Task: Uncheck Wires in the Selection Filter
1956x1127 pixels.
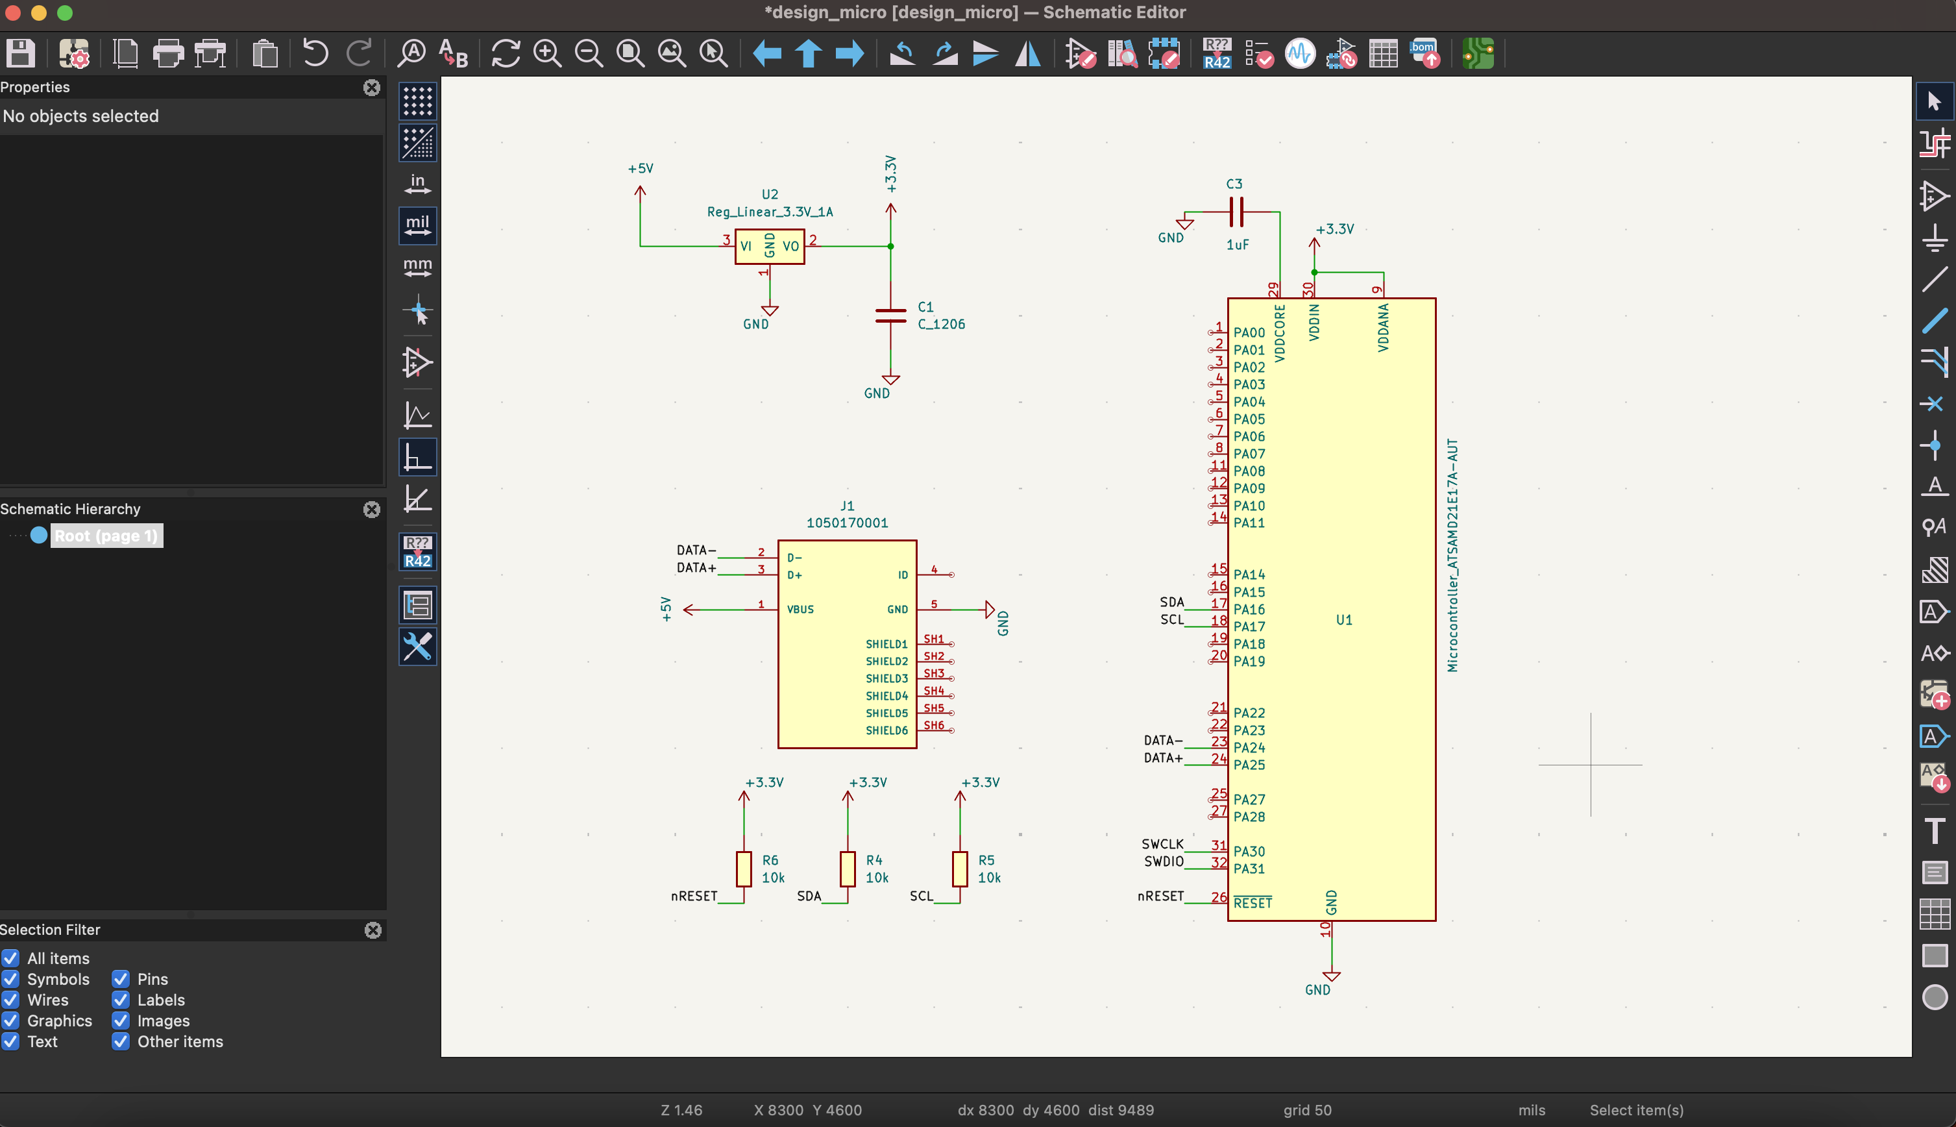Action: (11, 1000)
